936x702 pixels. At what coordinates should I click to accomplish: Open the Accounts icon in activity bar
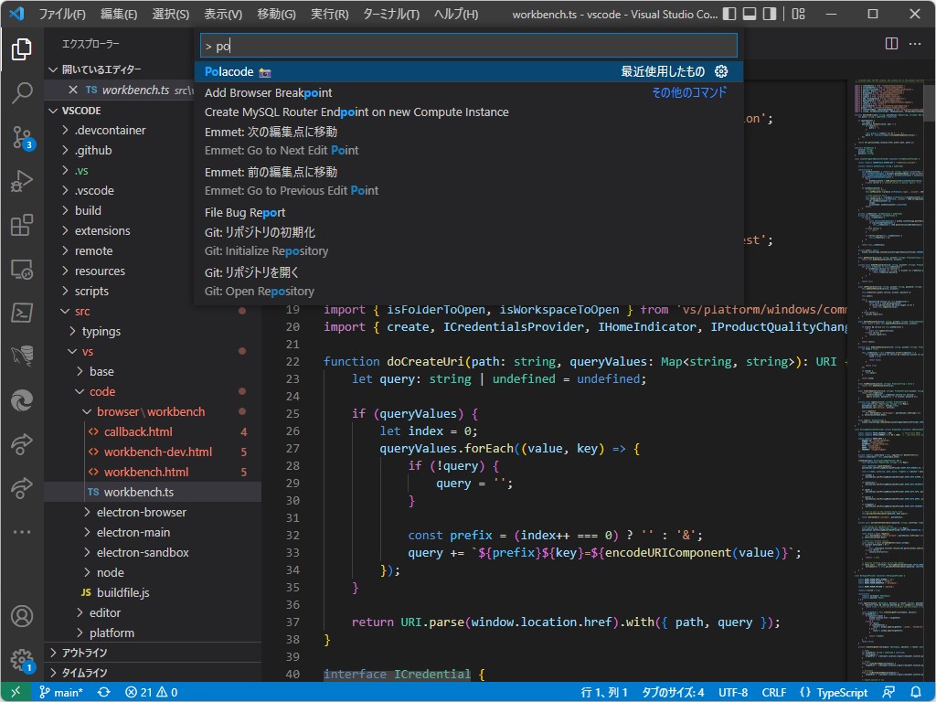pos(22,616)
